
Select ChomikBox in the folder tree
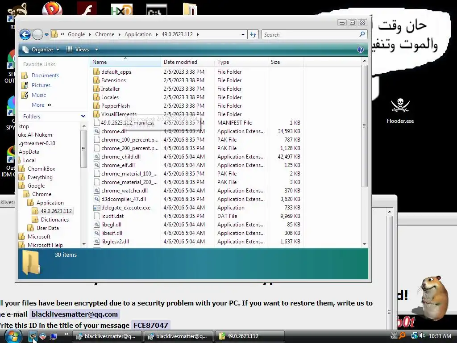tap(41, 168)
